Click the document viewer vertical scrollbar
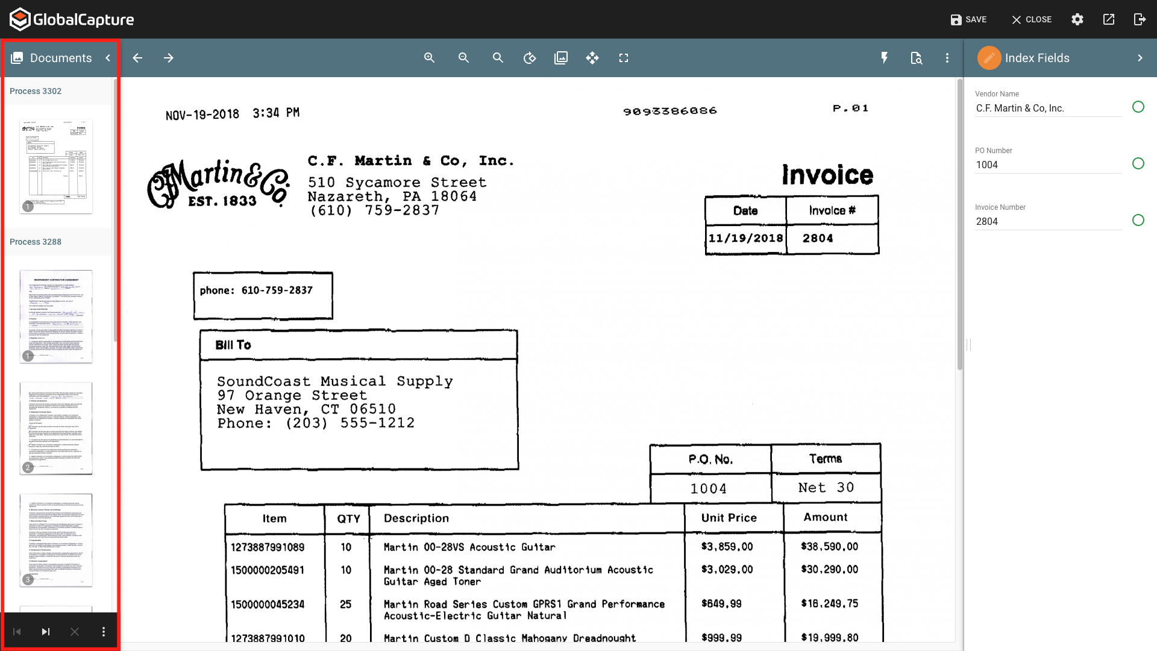Viewport: 1157px width, 651px height. click(960, 224)
